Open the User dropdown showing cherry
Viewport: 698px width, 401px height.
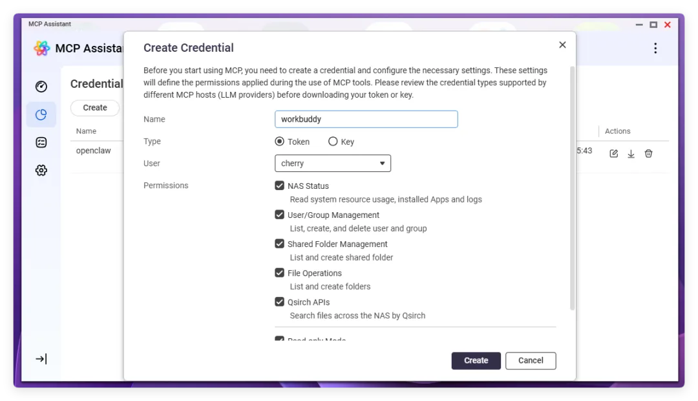tap(333, 163)
